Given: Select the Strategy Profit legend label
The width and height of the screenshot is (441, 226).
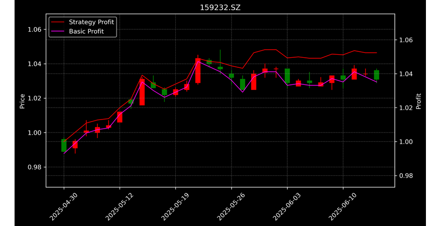Looking at the screenshot, I should (x=91, y=22).
